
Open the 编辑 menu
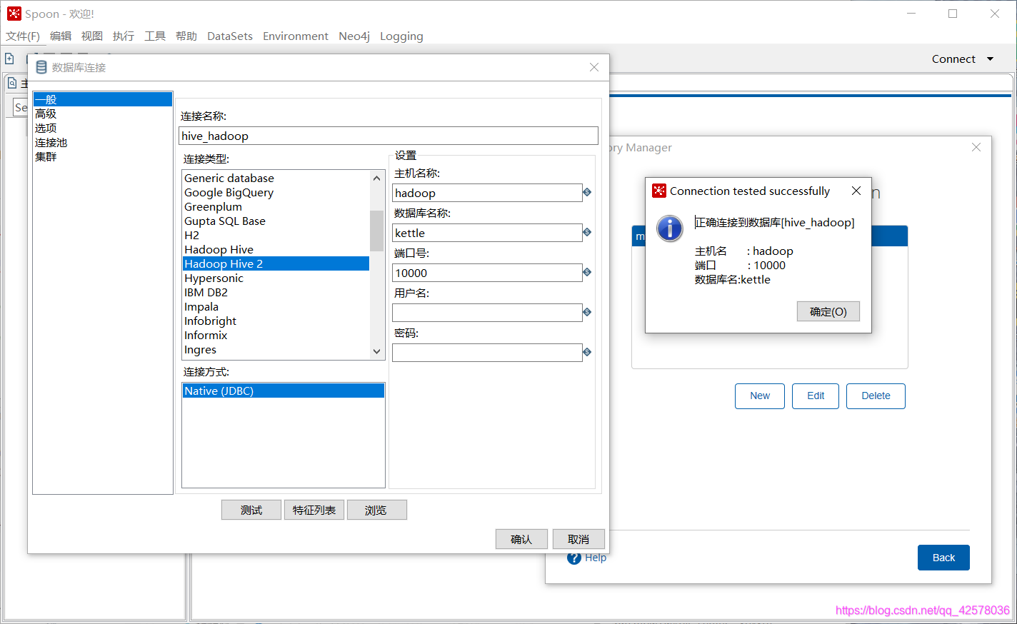point(61,36)
